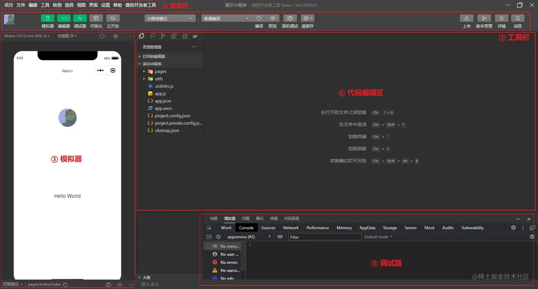Image resolution: width=538 pixels, height=289 pixels.
Task: Open the extensions icon in the editor sidebar
Action: click(x=174, y=36)
